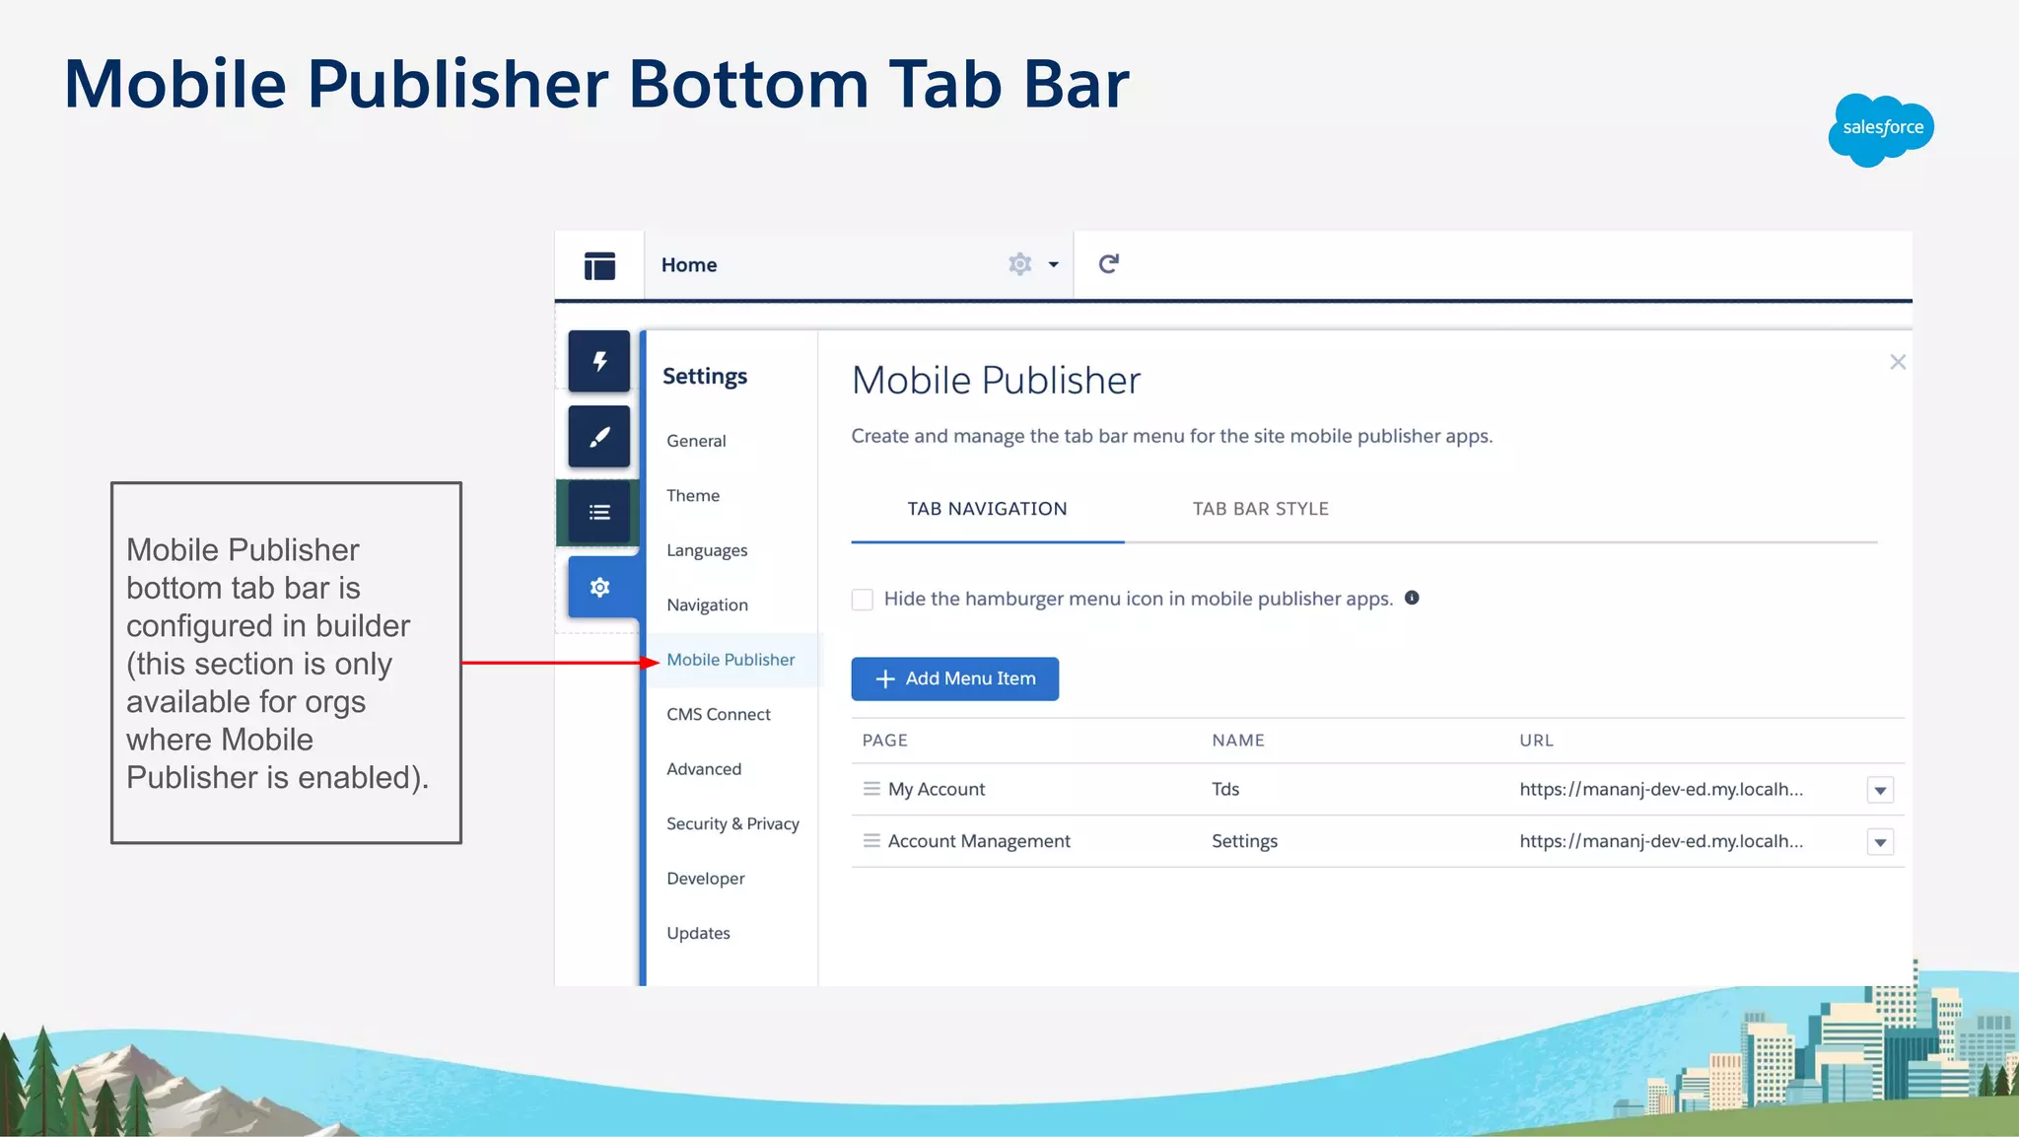The width and height of the screenshot is (2019, 1137).
Task: Click the My Account row URL
Action: point(1661,789)
